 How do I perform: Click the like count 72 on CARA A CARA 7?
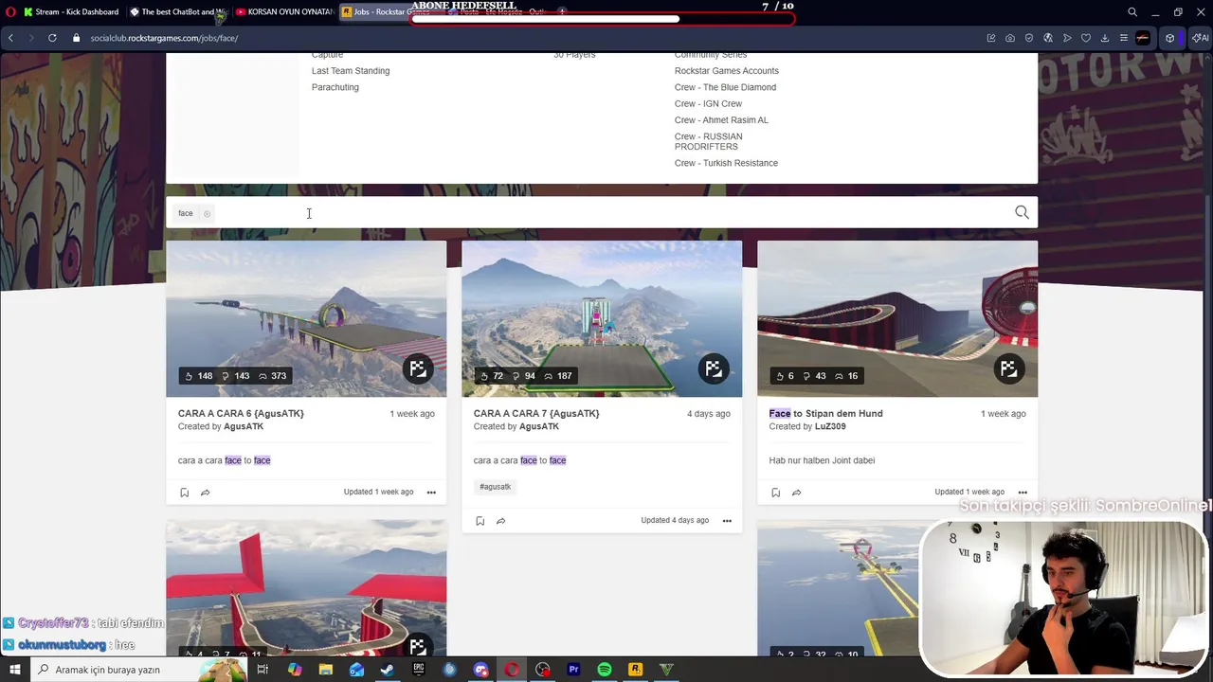pyautogui.click(x=492, y=376)
